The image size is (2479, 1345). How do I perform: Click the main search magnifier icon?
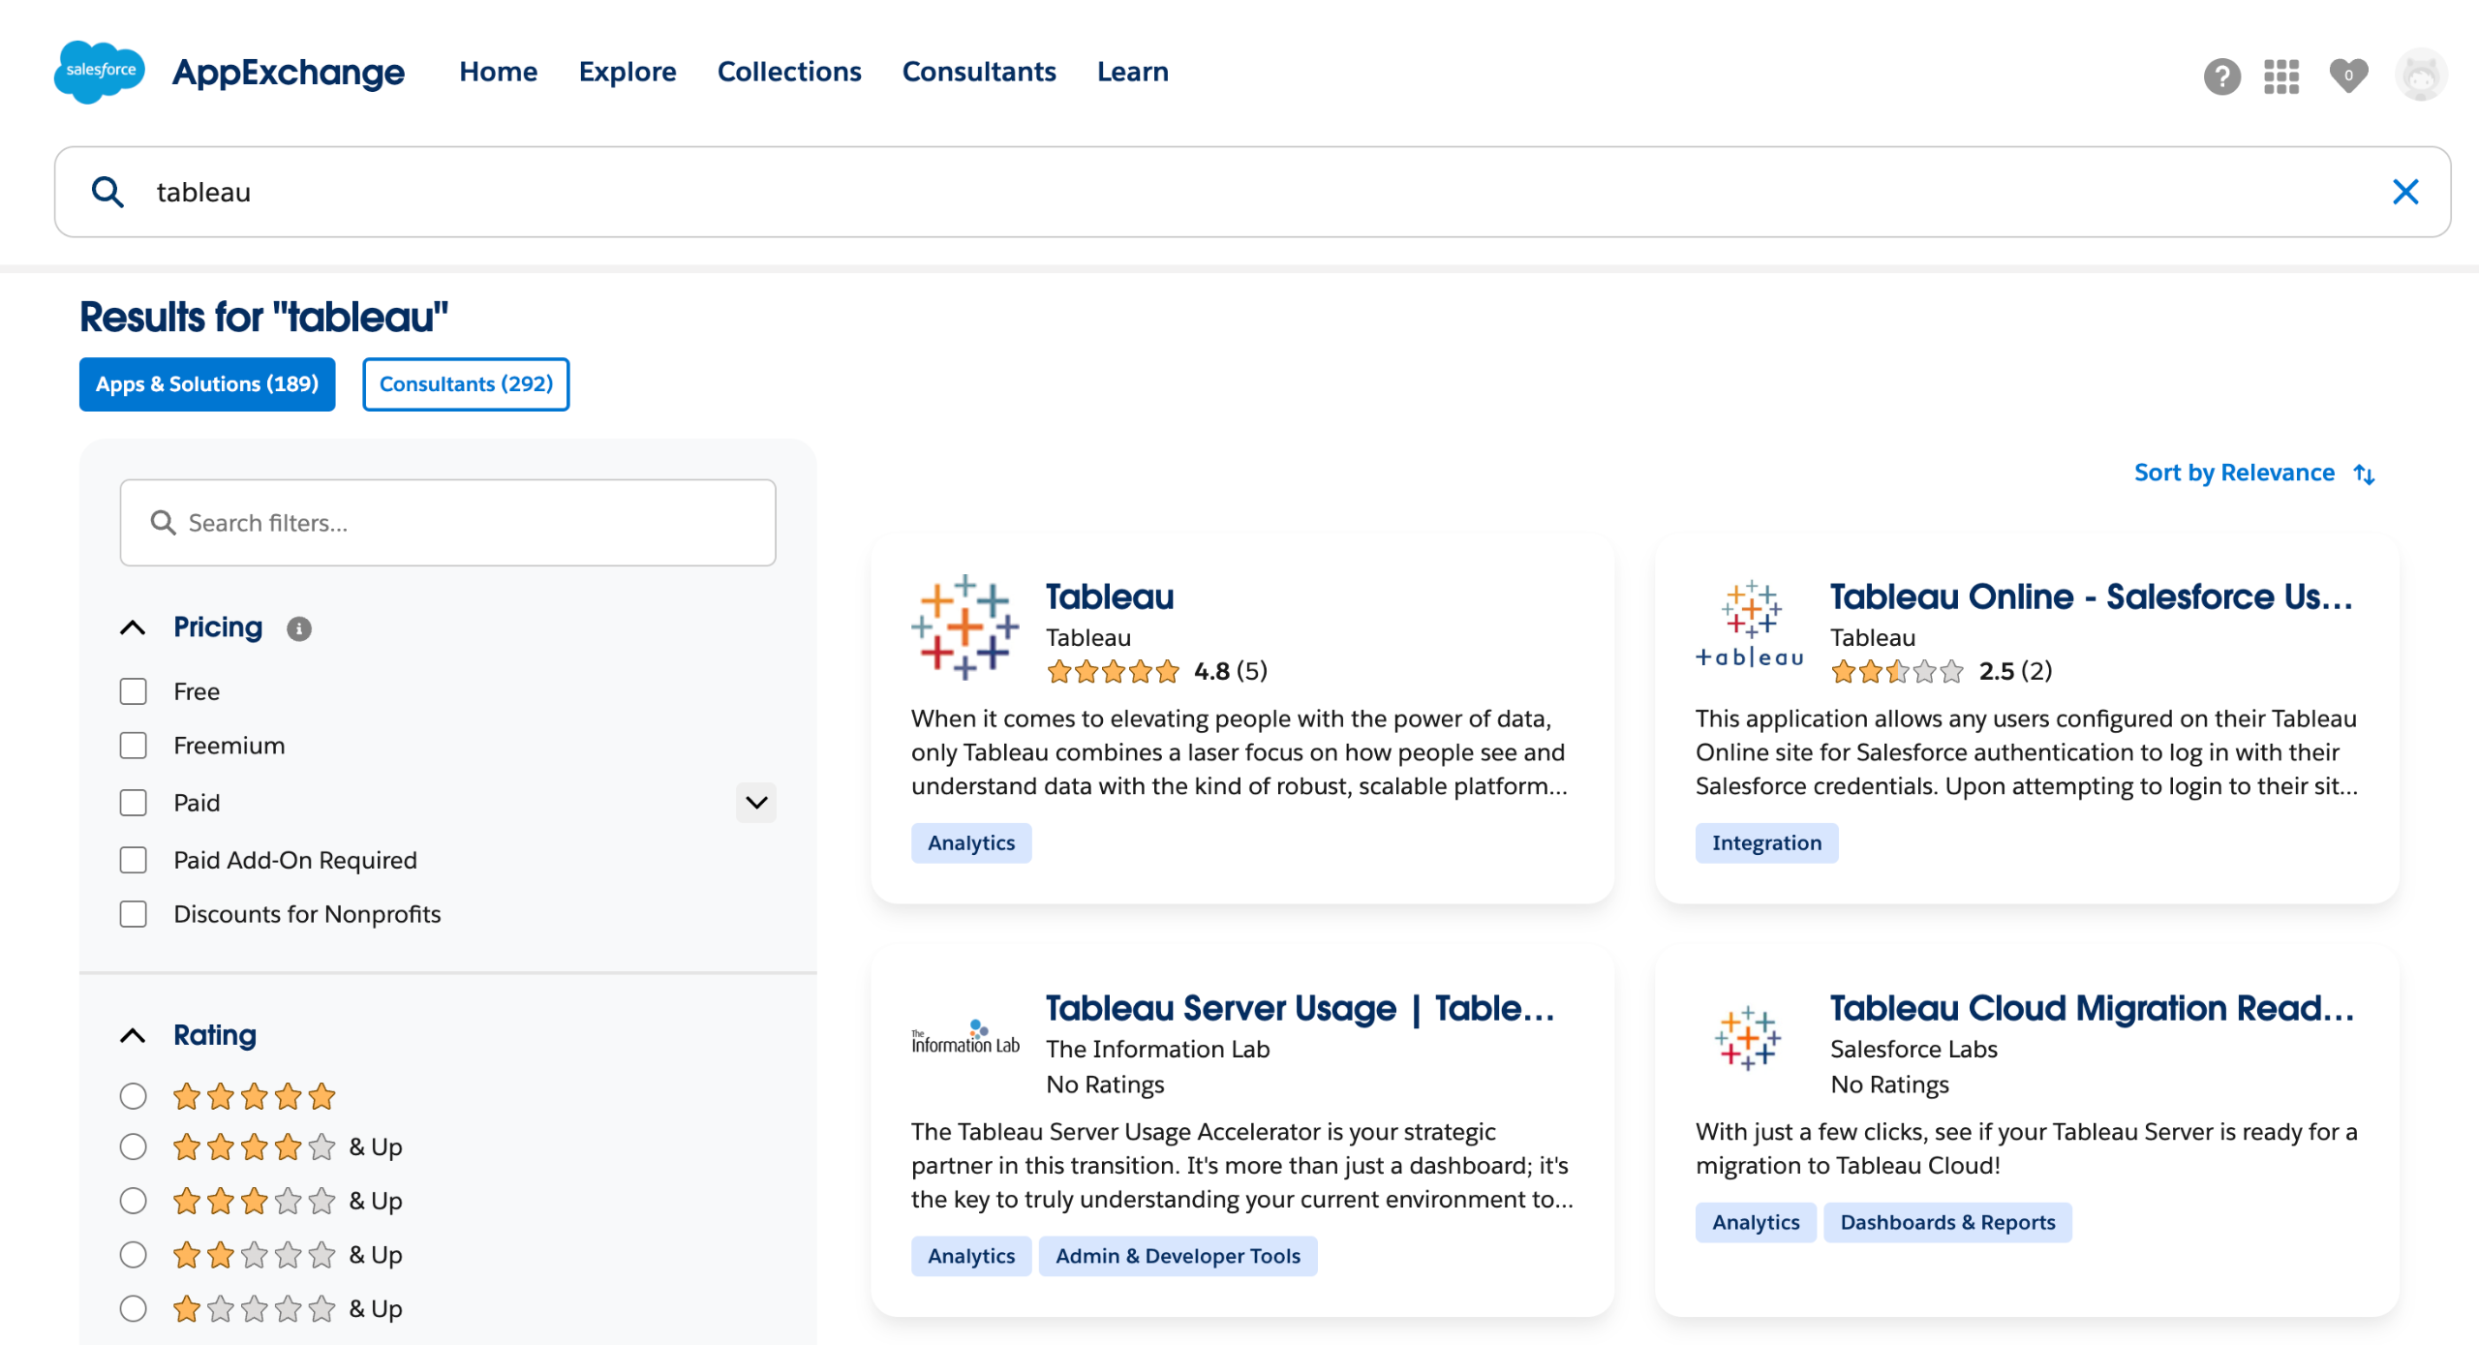pos(107,192)
